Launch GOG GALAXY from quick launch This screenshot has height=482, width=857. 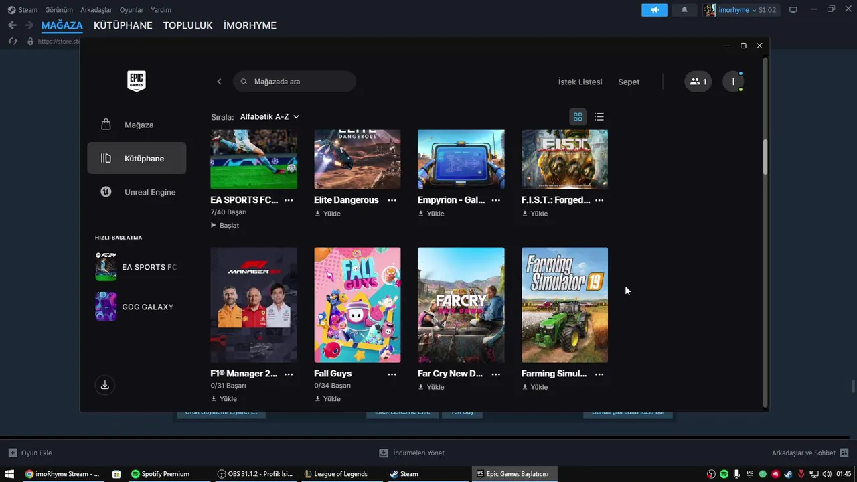pos(137,307)
